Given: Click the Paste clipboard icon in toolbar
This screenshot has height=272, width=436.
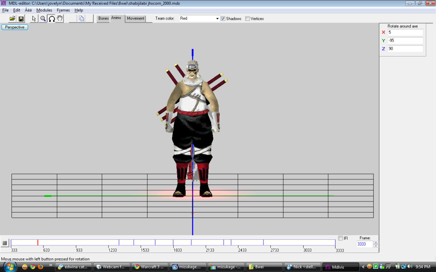Looking at the screenshot, I should point(81,19).
